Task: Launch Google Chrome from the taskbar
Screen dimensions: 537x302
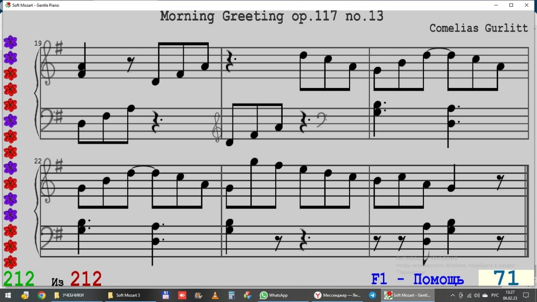Action: (x=42, y=295)
